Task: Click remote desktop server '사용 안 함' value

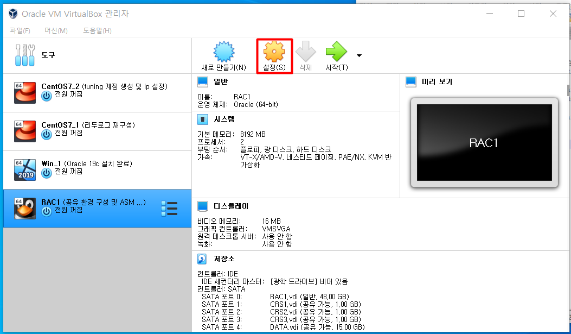Action: (x=277, y=236)
